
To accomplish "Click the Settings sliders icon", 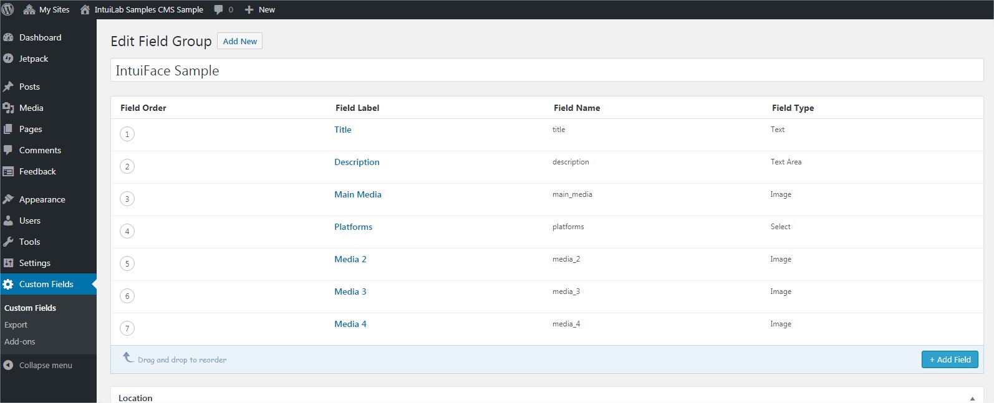I will click(8, 263).
